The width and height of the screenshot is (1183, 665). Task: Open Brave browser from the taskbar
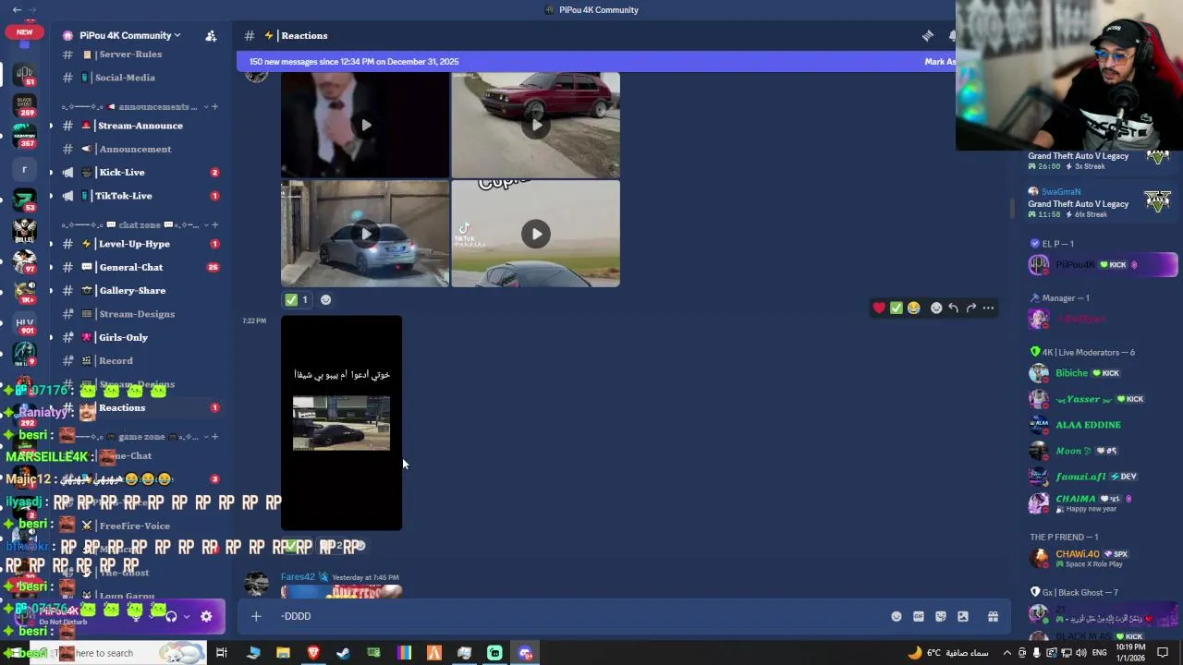pos(313,653)
